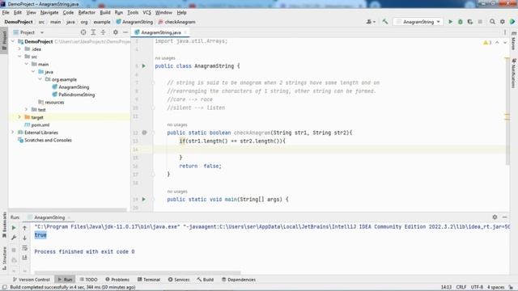Collapse all nodes in the Project panel

[x=103, y=32]
